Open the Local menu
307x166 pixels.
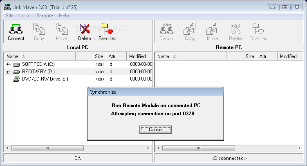click(x=25, y=16)
